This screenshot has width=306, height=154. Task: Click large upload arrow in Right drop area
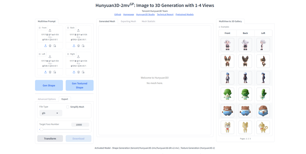78,57
